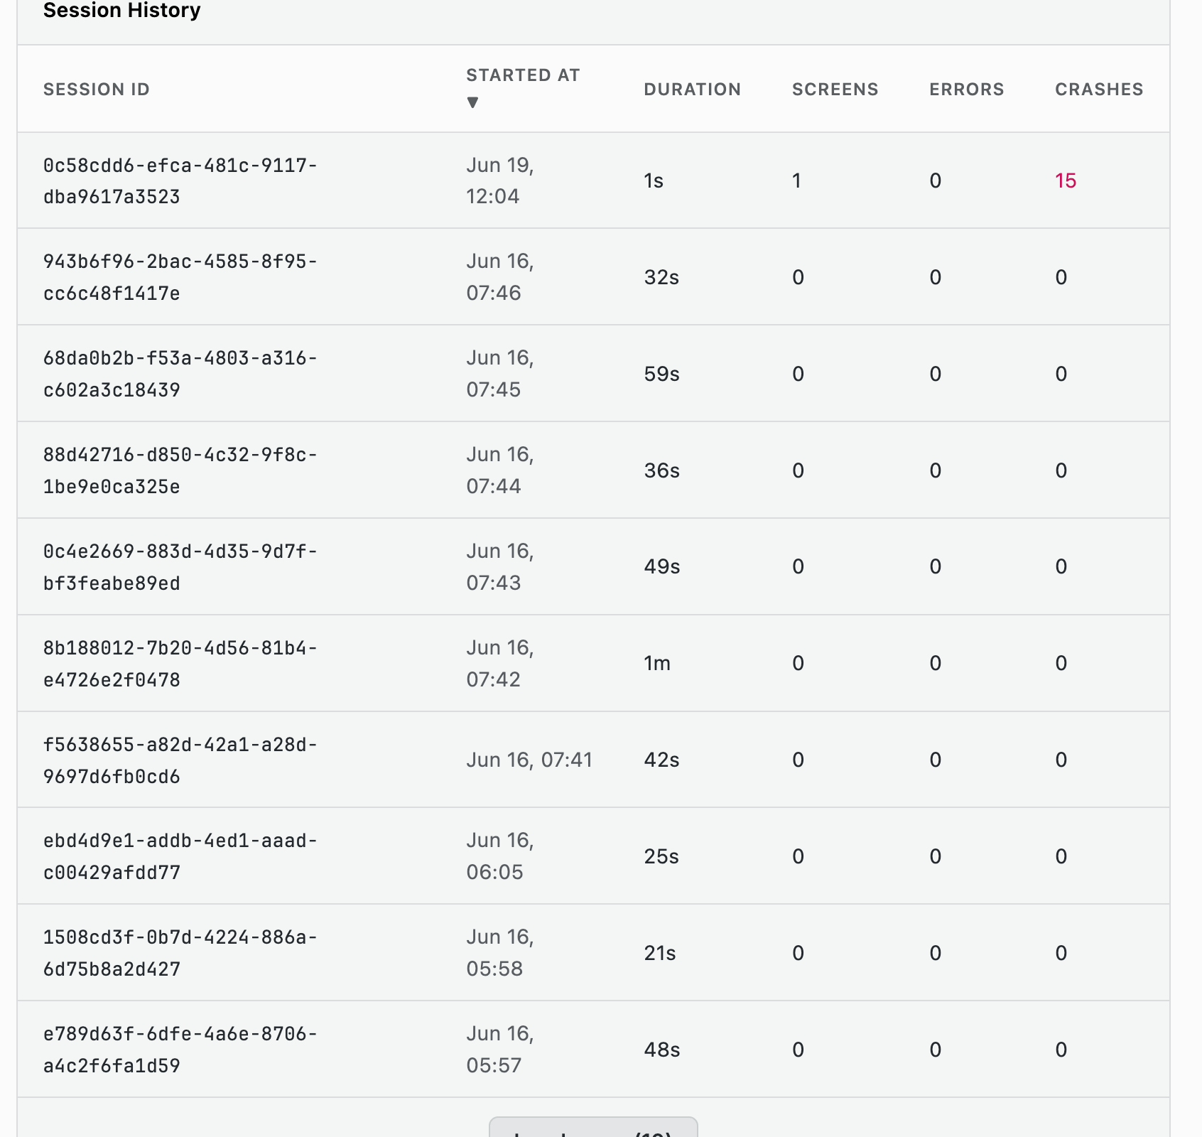
Task: Click the 48s duration value
Action: 662,1050
